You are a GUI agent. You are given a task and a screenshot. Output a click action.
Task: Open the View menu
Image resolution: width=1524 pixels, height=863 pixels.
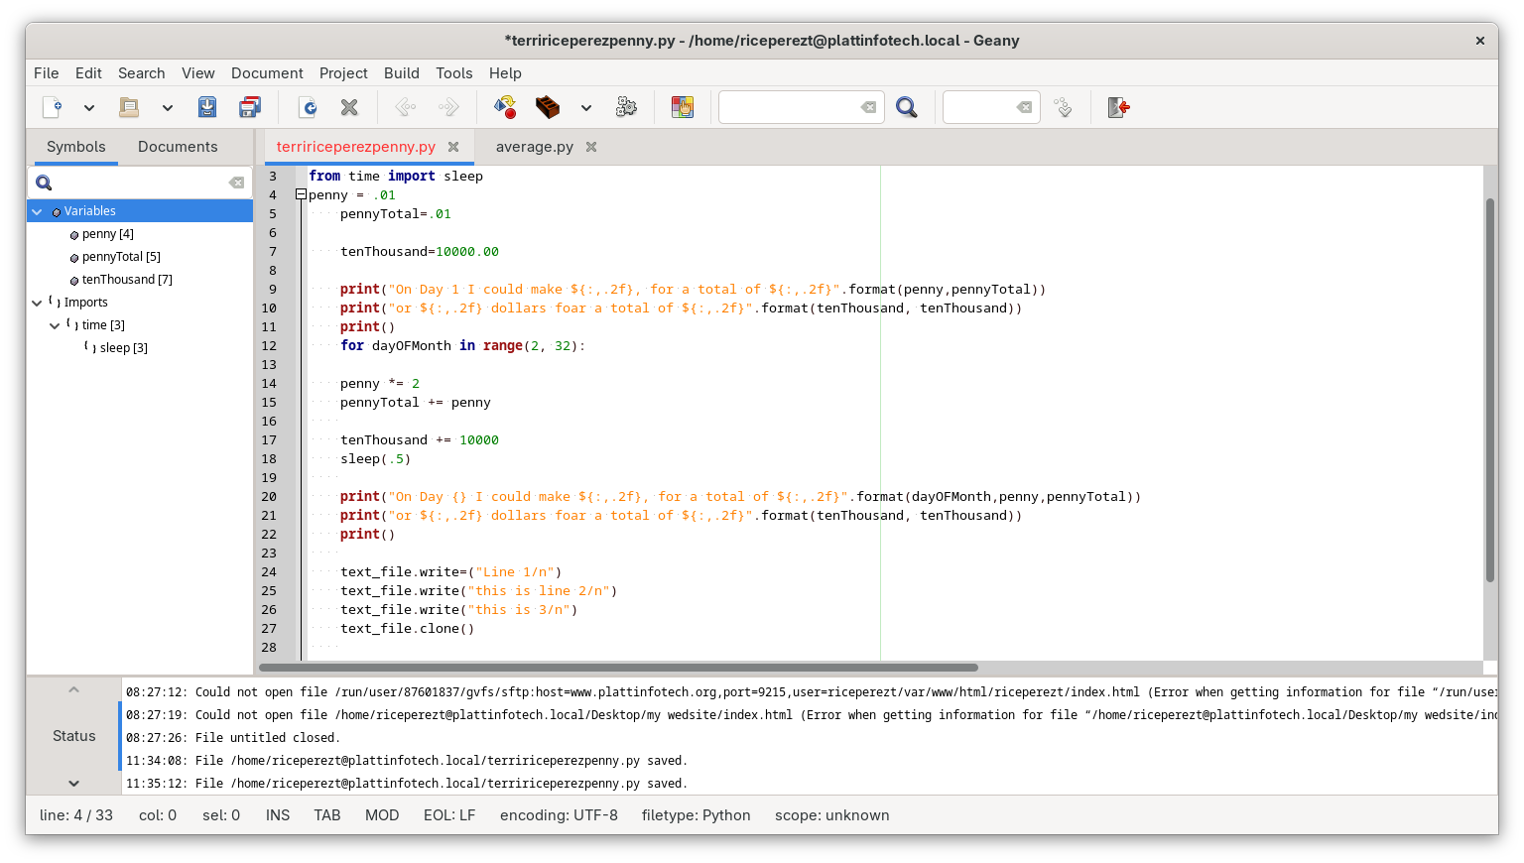(198, 73)
